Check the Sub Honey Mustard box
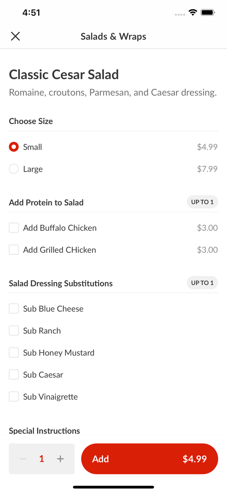The height and width of the screenshot is (493, 227). coord(14,353)
